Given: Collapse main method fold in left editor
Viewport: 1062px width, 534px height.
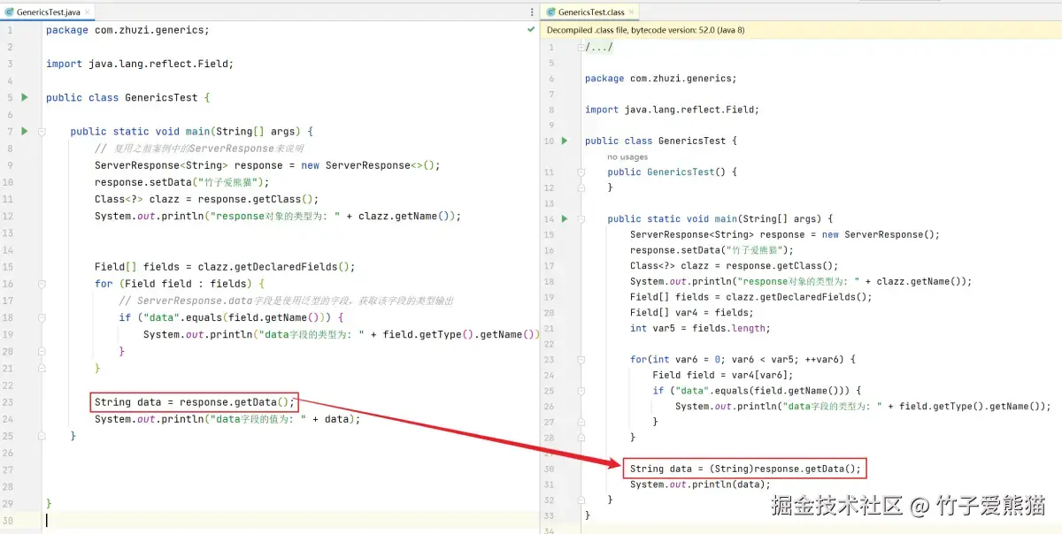Looking at the screenshot, I should click(41, 131).
